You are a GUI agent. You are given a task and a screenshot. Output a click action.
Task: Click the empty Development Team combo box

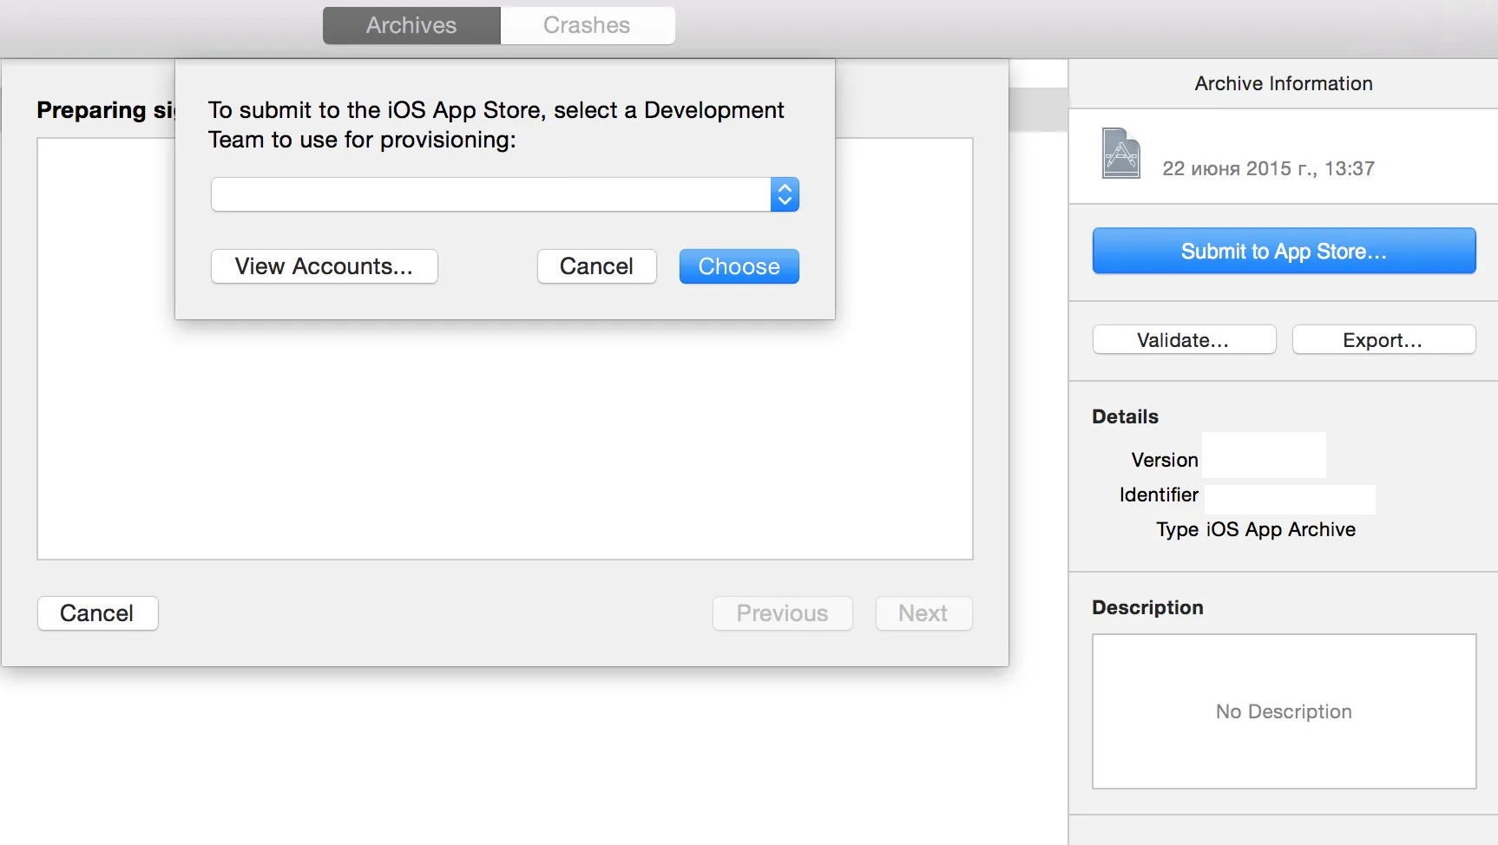(x=504, y=194)
